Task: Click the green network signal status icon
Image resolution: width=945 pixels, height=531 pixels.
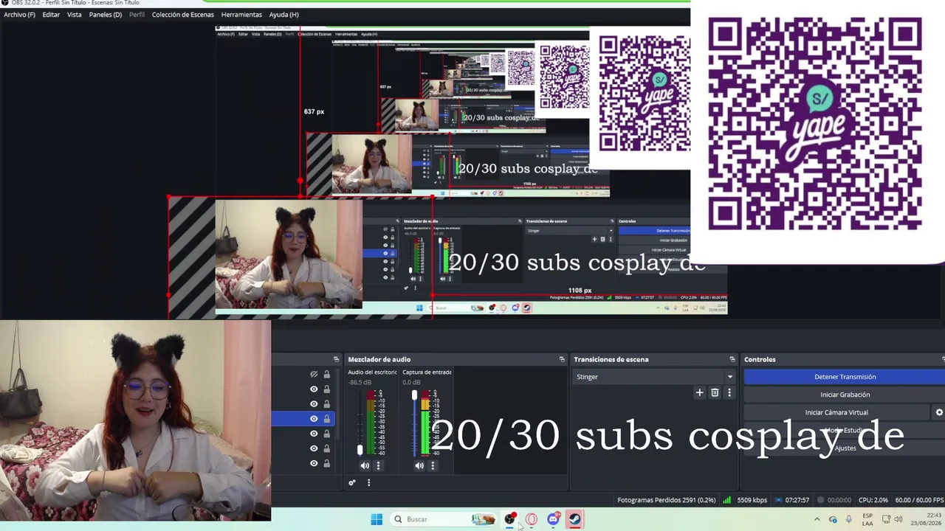Action: pos(726,500)
